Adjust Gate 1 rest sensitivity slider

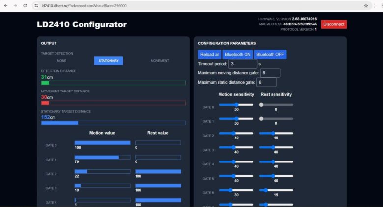click(x=276, y=119)
